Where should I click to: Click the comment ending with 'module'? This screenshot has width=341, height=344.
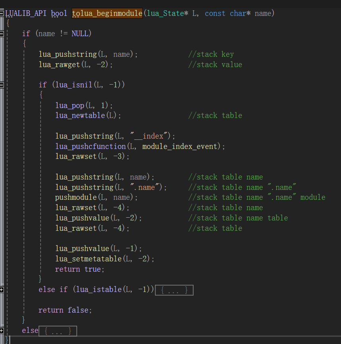point(257,197)
